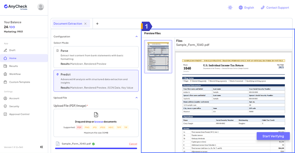
Task: Click the Marketing: 9901 balance text
Action: [x=13, y=32]
